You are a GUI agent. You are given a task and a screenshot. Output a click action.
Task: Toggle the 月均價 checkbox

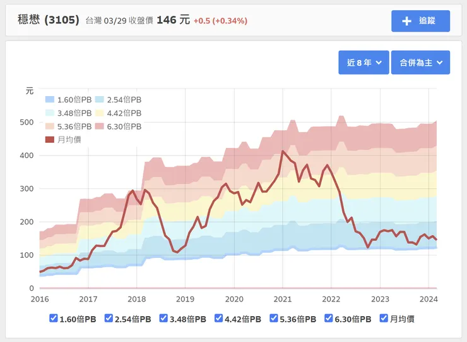[384, 318]
